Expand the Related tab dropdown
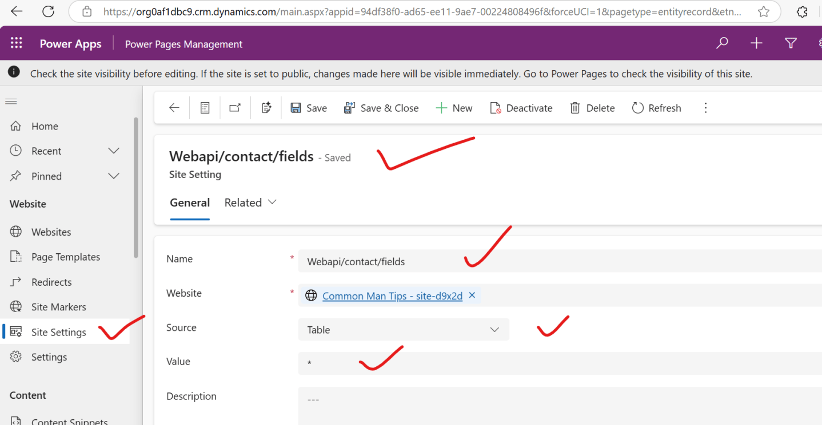The width and height of the screenshot is (822, 425). pyautogui.click(x=250, y=203)
